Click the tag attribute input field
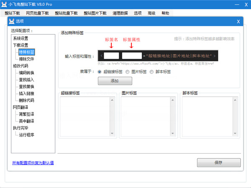The height and width of the screenshot is (188, 251). click(x=132, y=56)
